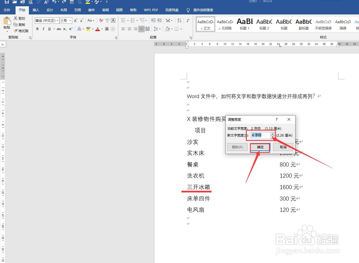Click the 新文字宽度 input field
359x263 pixels.
click(x=260, y=135)
